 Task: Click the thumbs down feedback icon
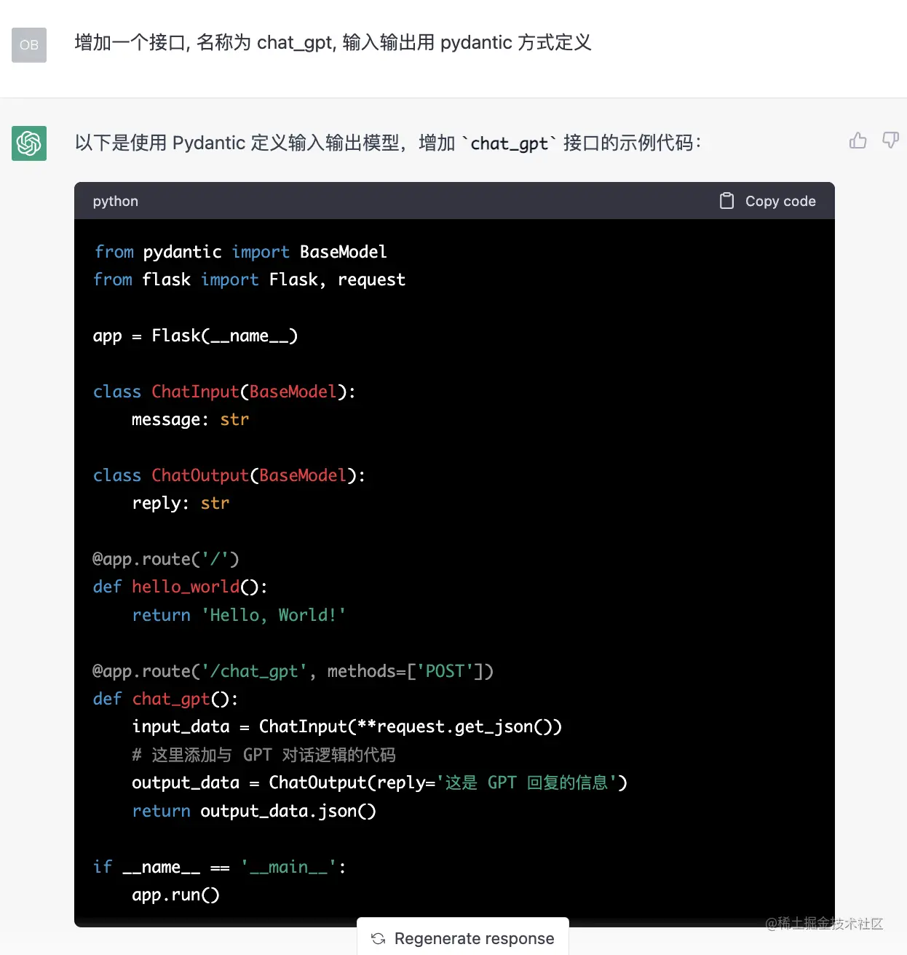click(890, 140)
